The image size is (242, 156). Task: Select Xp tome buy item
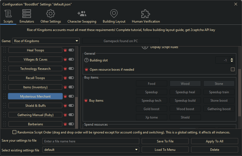(151, 117)
